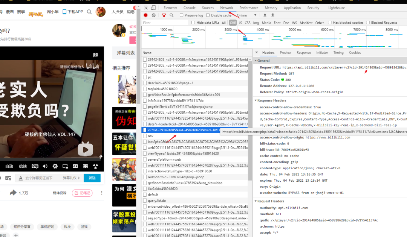Check the box for 'query.list.do' request
Image resolution: width=407 pixels, height=237 pixels.
pyautogui.click(x=145, y=201)
